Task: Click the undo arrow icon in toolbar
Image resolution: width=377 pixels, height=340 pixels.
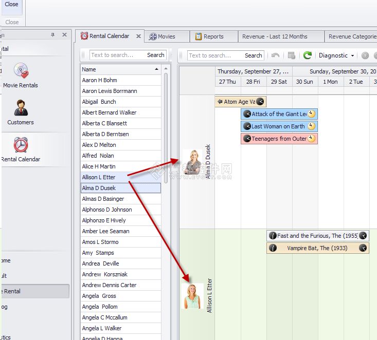Action: point(275,55)
